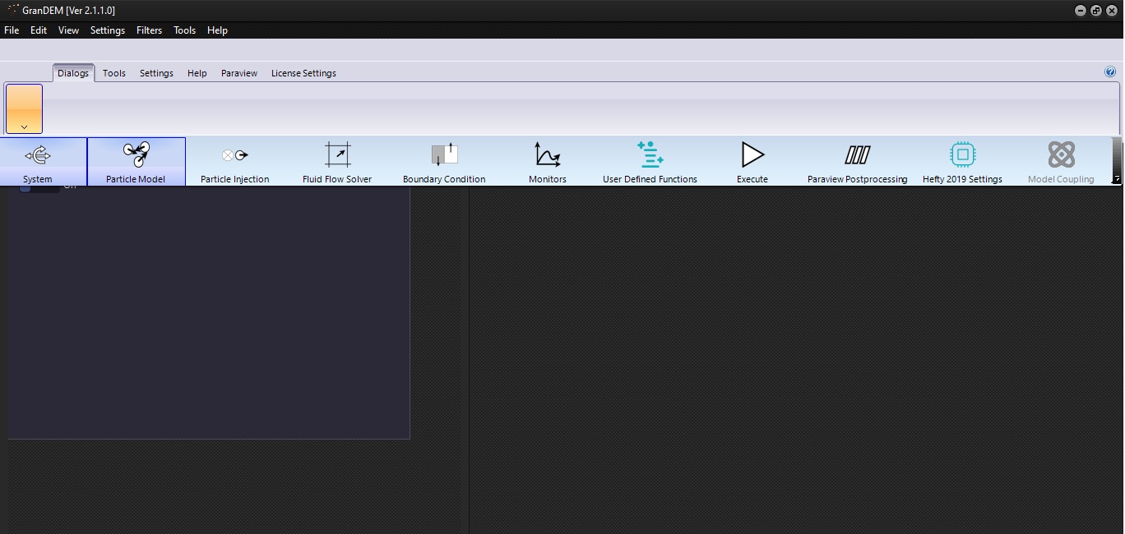Open the Tools menu in menu bar
Viewport: 1125px width, 534px height.
click(185, 30)
